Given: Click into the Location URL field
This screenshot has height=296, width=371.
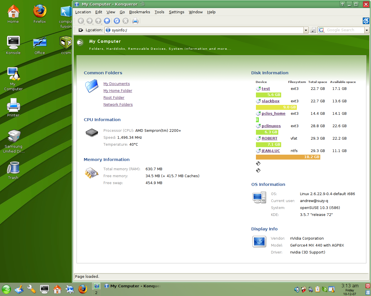Looking at the screenshot, I should (204, 30).
